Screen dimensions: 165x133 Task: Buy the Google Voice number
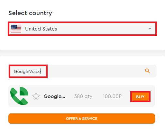[x=140, y=97]
